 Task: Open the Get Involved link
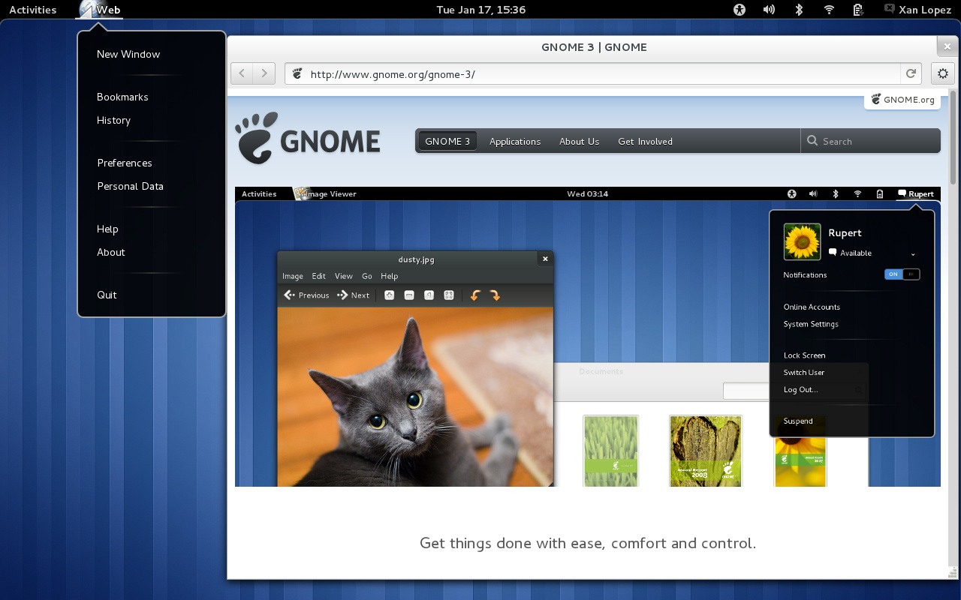pyautogui.click(x=645, y=141)
